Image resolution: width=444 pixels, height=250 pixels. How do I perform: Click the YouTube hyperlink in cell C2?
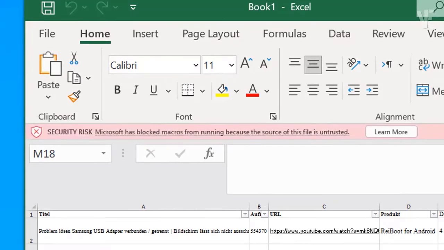coord(324,231)
